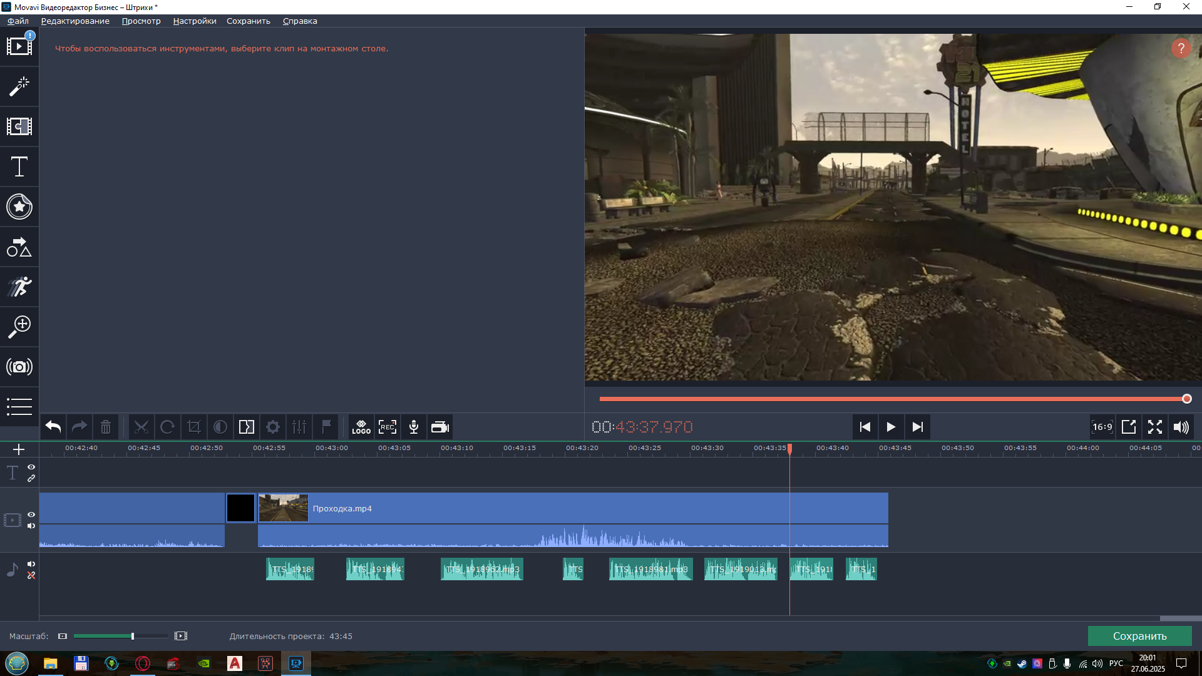Toggle preview volume speaker
The image size is (1202, 676).
(1181, 427)
